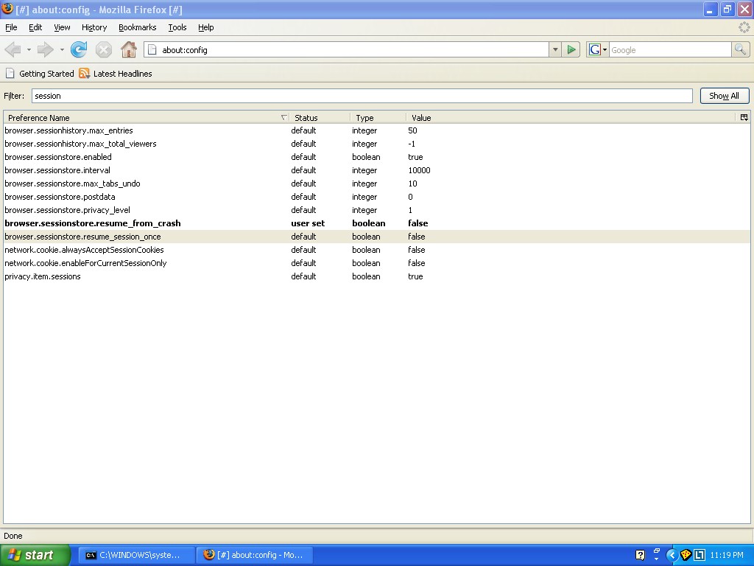Select the privacy.item.sessions preference

coord(377,276)
